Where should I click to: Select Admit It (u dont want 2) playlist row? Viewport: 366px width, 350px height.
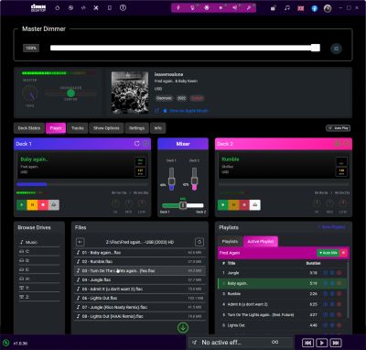tap(282, 304)
